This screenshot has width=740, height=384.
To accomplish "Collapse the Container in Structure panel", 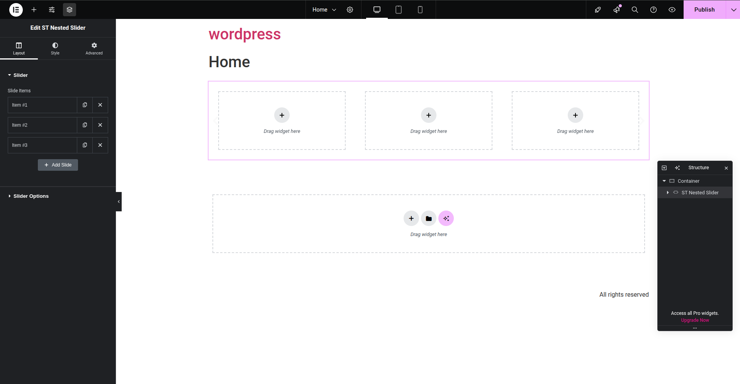I will [x=664, y=181].
